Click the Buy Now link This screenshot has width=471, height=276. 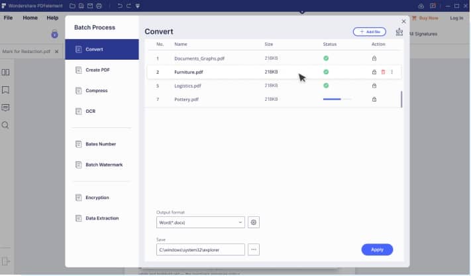pyautogui.click(x=425, y=18)
